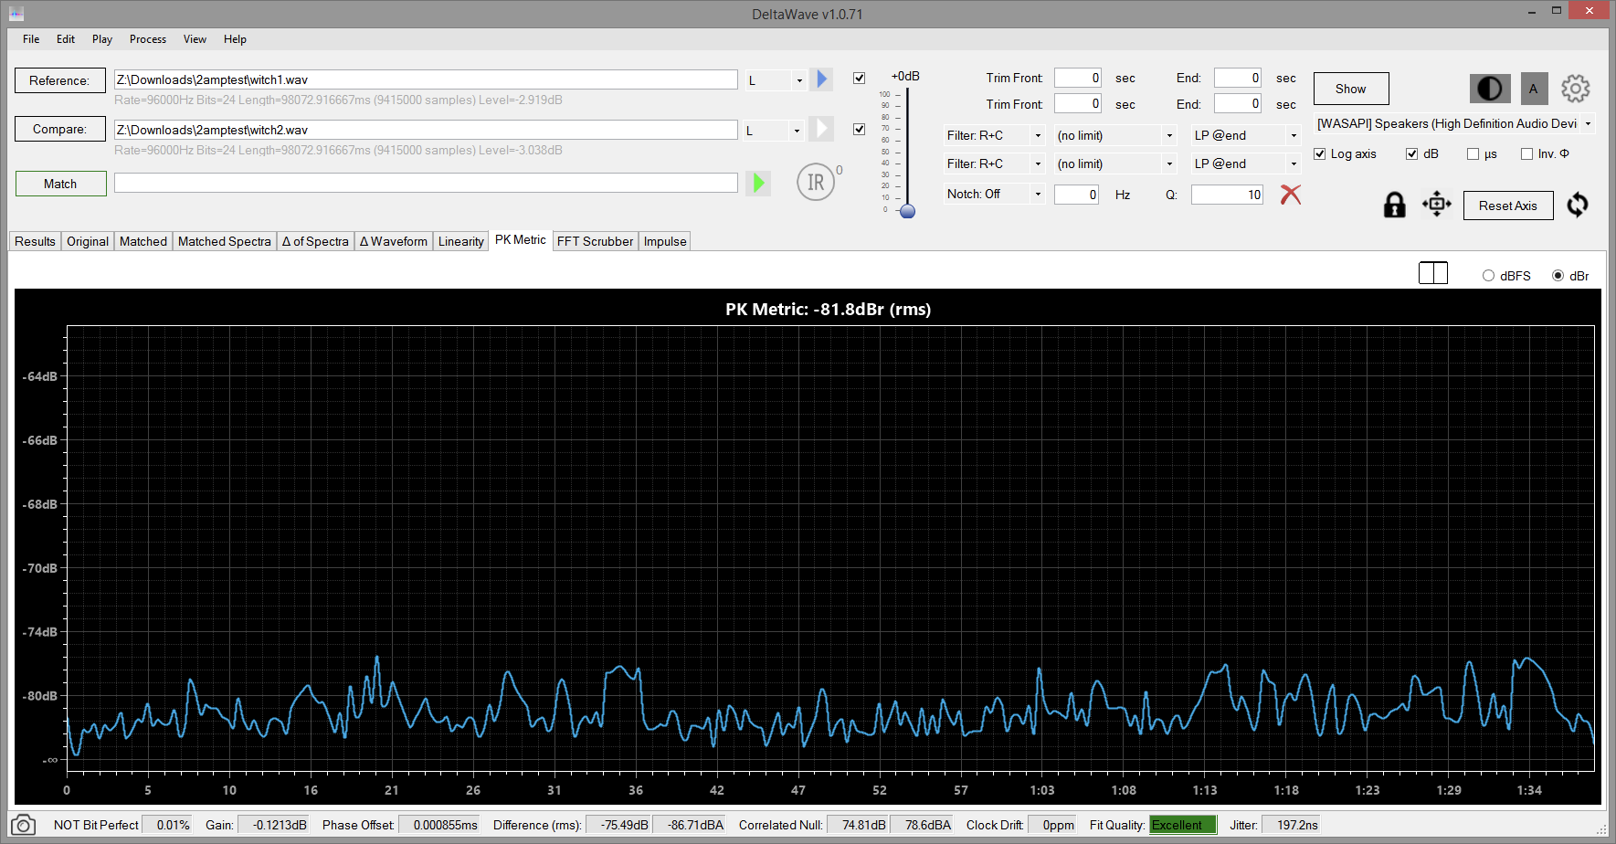This screenshot has width=1616, height=844.
Task: Open the Play menu
Action: (102, 39)
